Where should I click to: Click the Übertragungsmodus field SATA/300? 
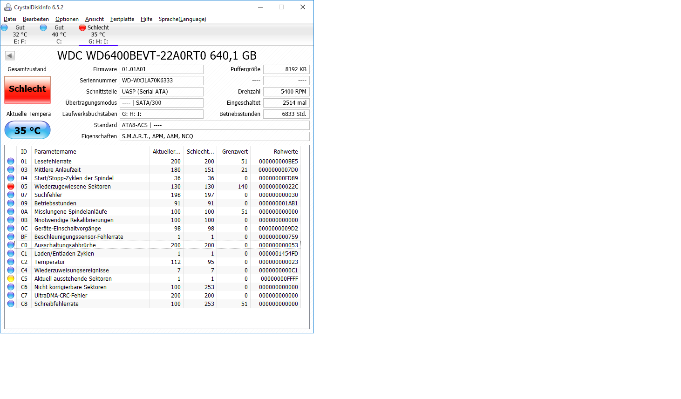(162, 103)
